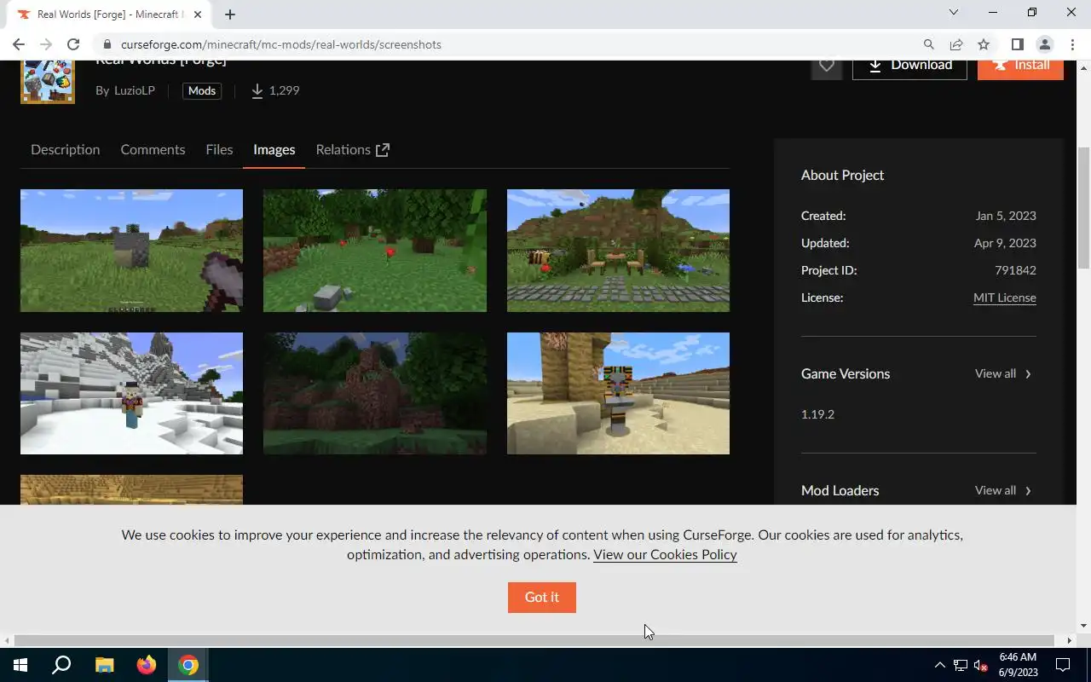Click the 1.19.2 game version
The image size is (1091, 682).
[818, 414]
